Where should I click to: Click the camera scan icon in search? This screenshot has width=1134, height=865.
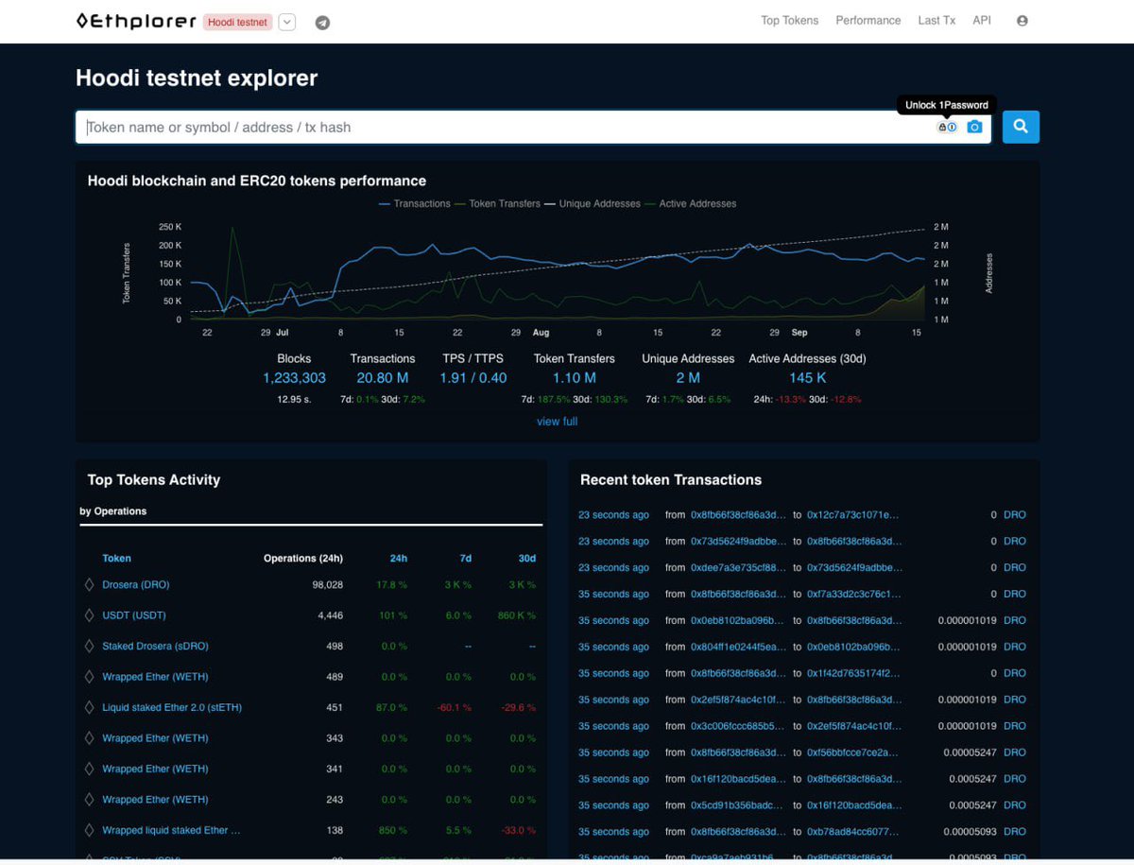pyautogui.click(x=974, y=127)
